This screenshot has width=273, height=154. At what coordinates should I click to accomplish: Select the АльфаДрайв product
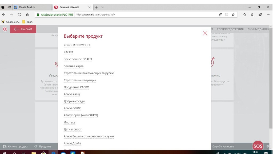(73, 143)
